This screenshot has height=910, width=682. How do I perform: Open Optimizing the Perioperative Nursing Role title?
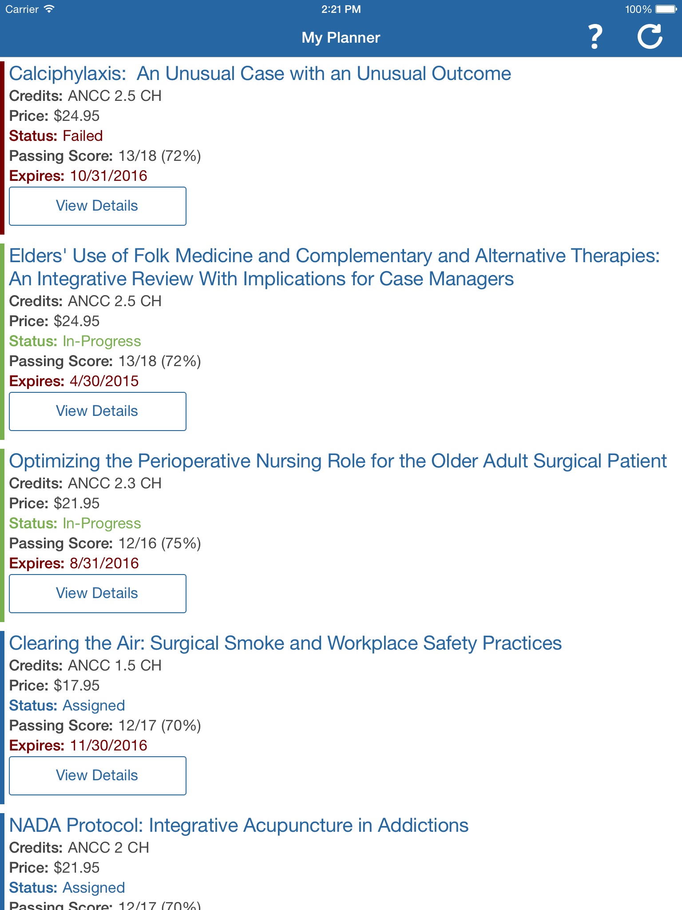[337, 461]
